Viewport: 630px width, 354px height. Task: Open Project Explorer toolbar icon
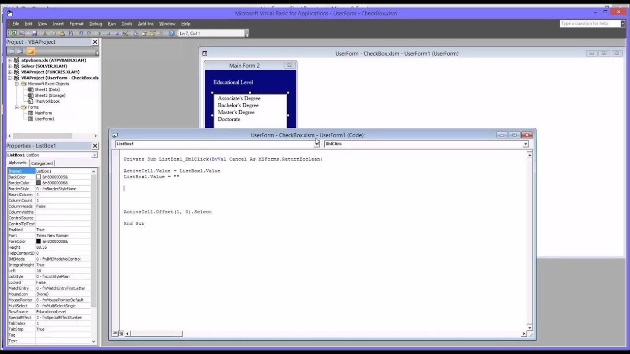click(136, 33)
